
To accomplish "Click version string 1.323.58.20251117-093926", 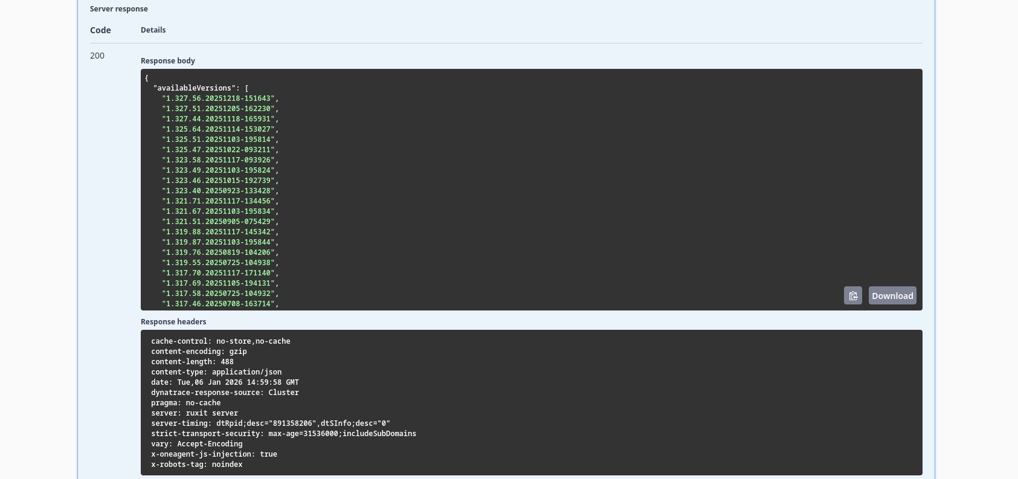I will [x=218, y=160].
